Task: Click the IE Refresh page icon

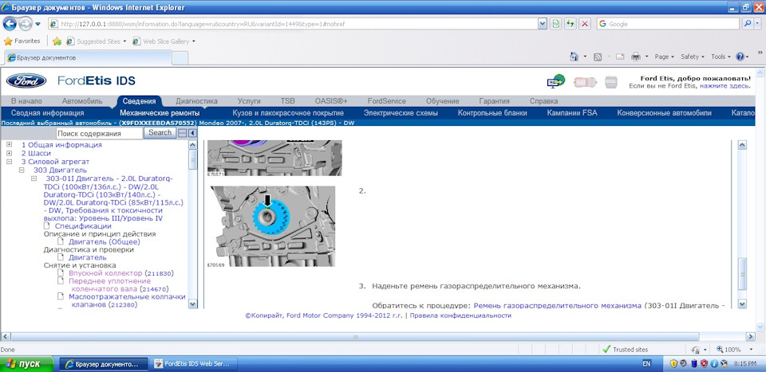Action: click(x=570, y=23)
